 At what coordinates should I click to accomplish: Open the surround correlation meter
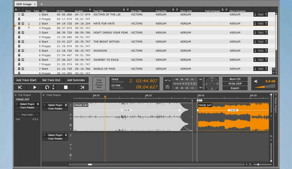coord(212,84)
